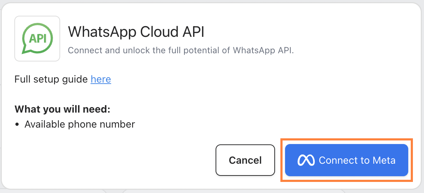The height and width of the screenshot is (193, 424).
Task: Click the WhatsApp Cloud API title
Action: (136, 32)
